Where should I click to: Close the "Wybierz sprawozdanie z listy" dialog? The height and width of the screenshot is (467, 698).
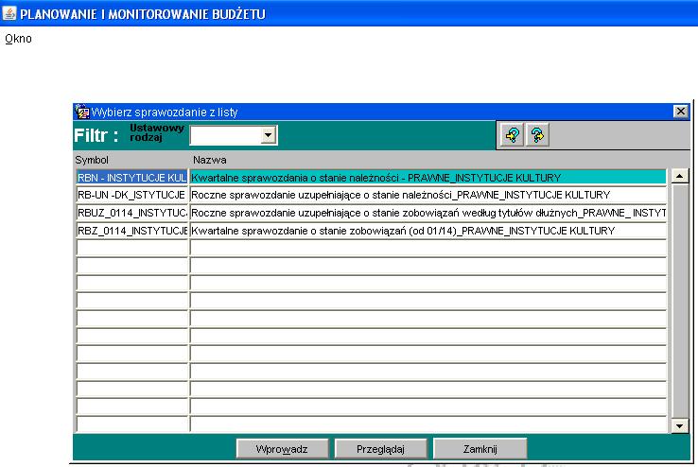tap(681, 112)
